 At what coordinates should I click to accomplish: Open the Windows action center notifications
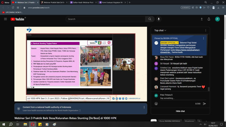221,124
